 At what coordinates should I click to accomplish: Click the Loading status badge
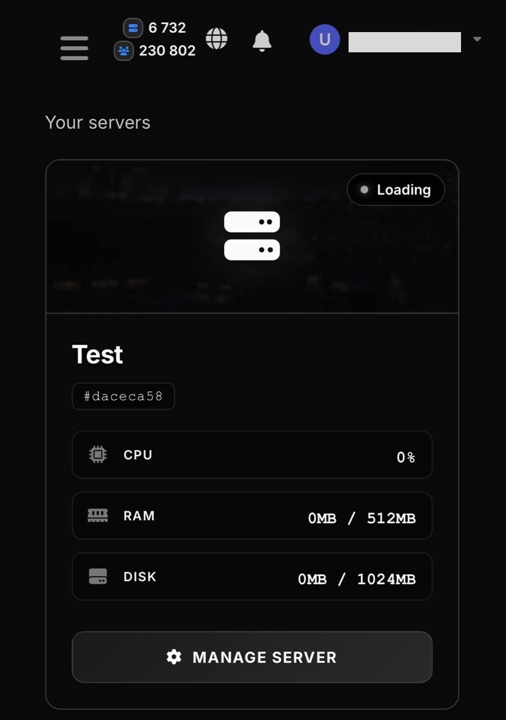396,190
